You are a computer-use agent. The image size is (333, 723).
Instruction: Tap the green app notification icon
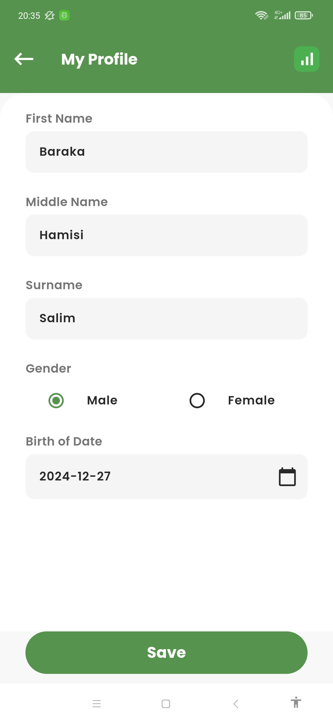click(x=64, y=15)
